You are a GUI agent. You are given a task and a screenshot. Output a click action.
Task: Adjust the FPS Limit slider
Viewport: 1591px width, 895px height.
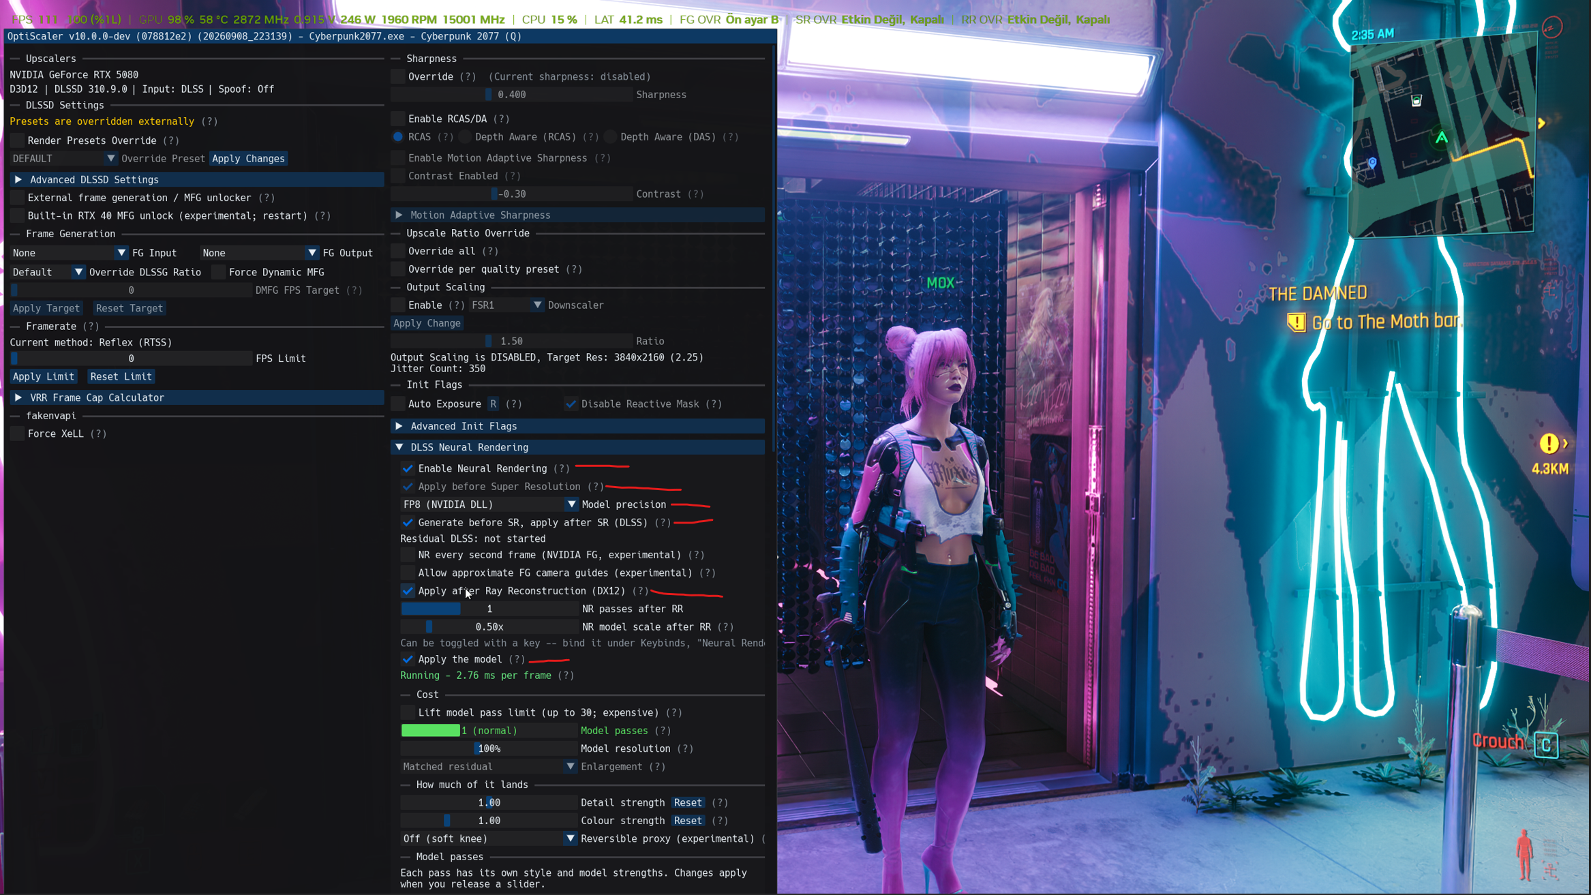pos(131,359)
